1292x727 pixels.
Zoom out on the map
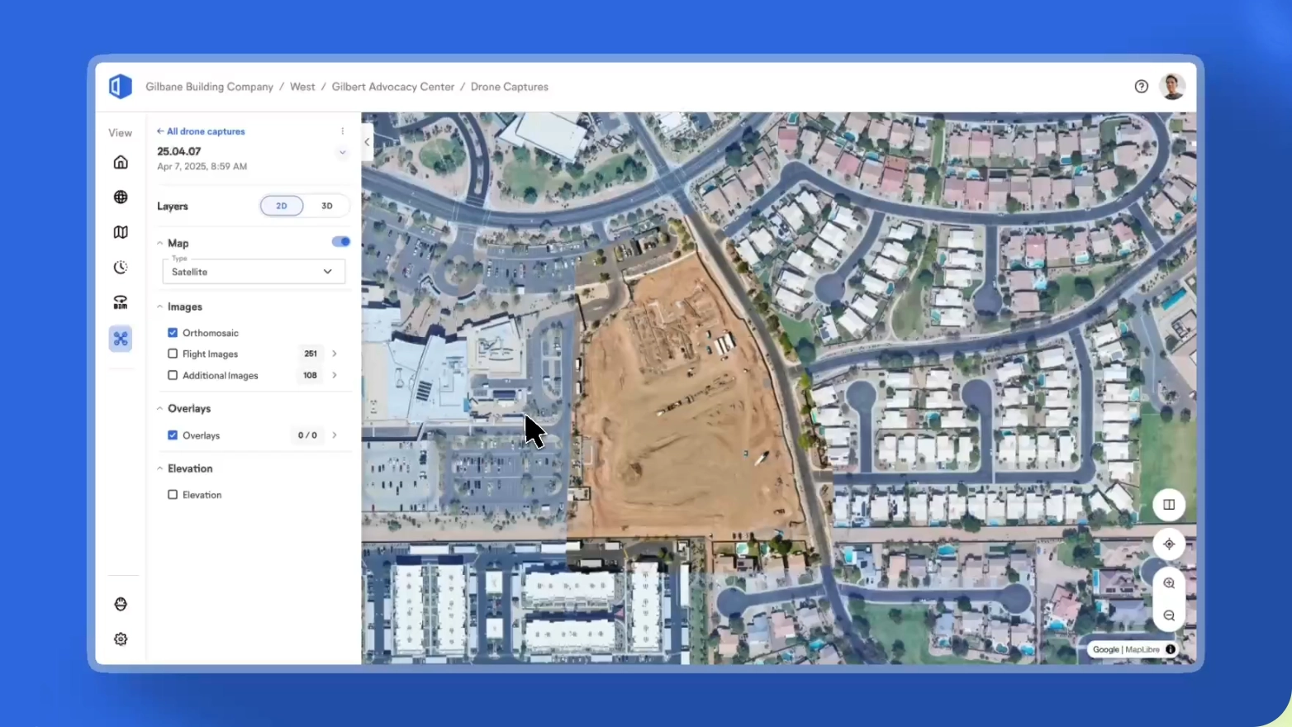pos(1169,615)
